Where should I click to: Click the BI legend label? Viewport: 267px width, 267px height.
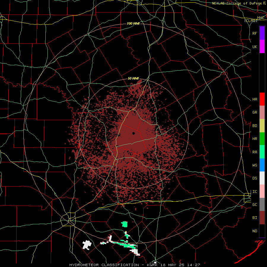click(x=255, y=218)
